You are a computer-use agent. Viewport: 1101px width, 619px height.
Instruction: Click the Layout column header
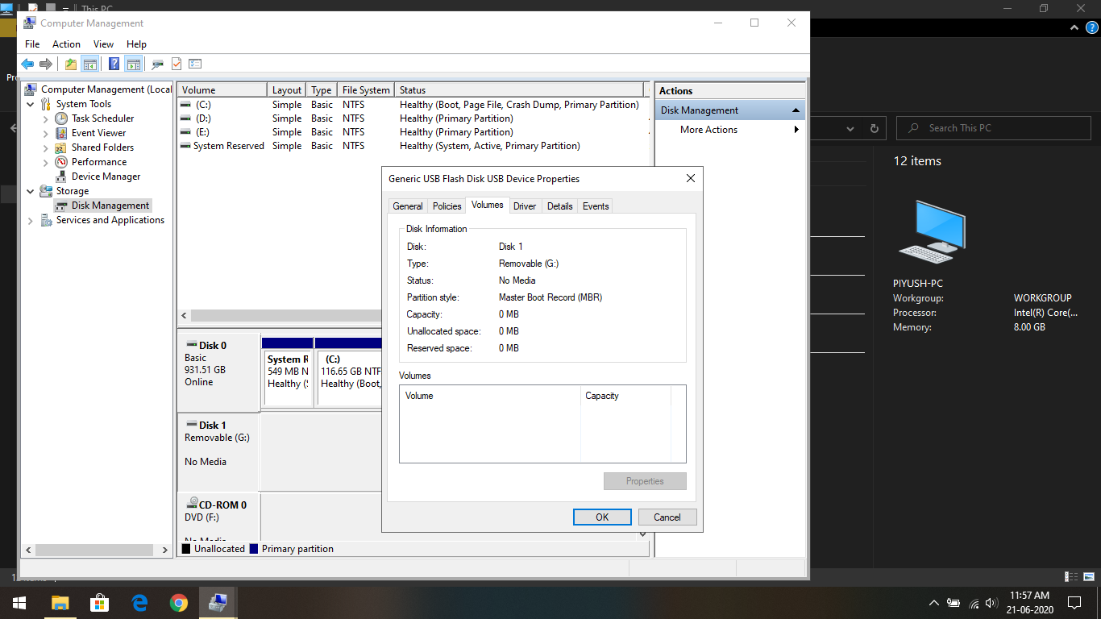click(x=287, y=90)
